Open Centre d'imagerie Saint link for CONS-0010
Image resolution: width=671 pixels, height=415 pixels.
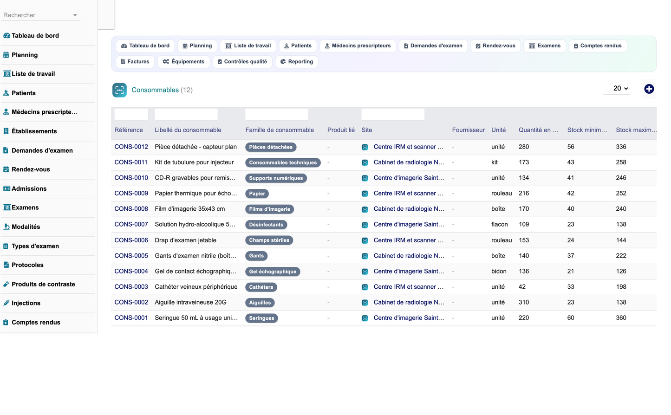point(409,178)
